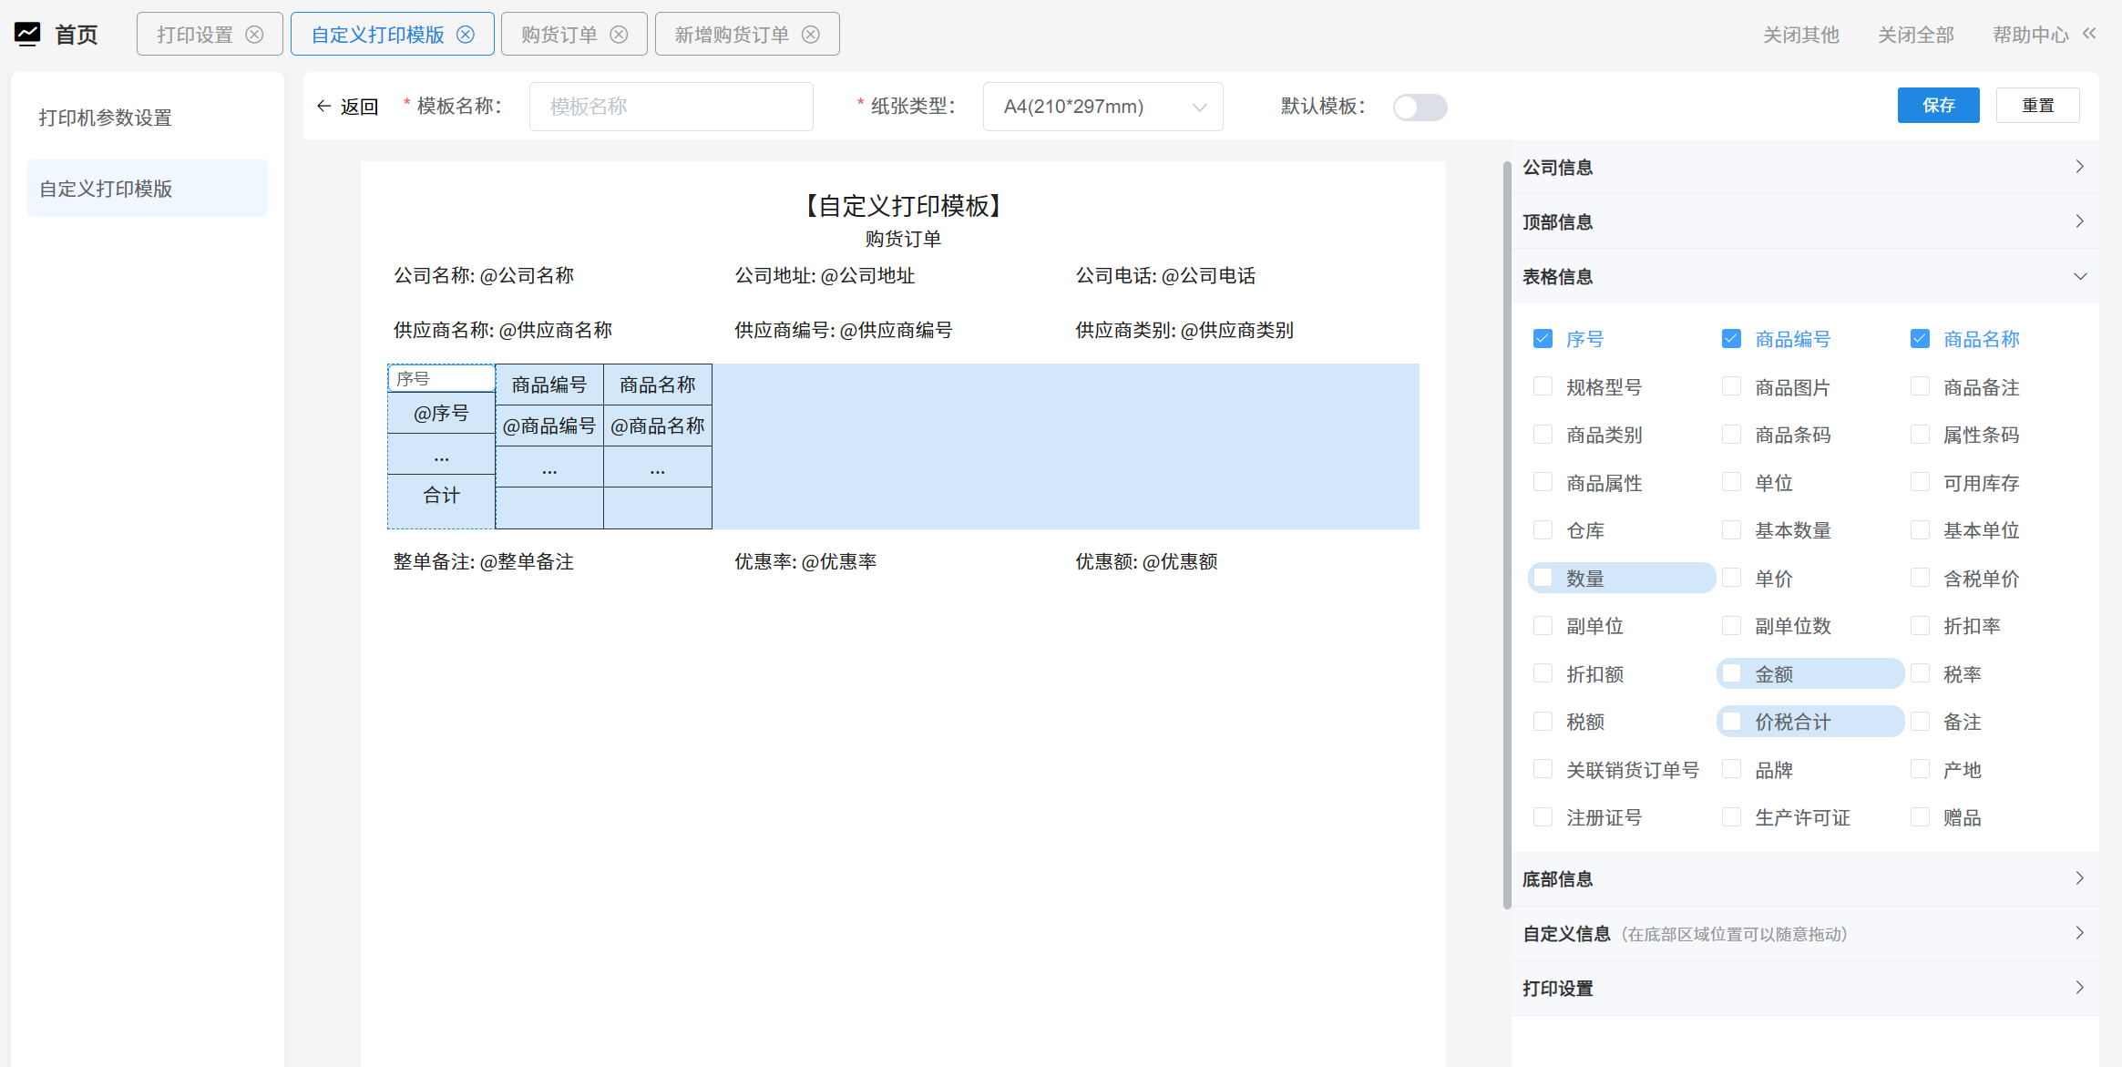Select 自定义打印模版 in the sidebar

coord(148,189)
